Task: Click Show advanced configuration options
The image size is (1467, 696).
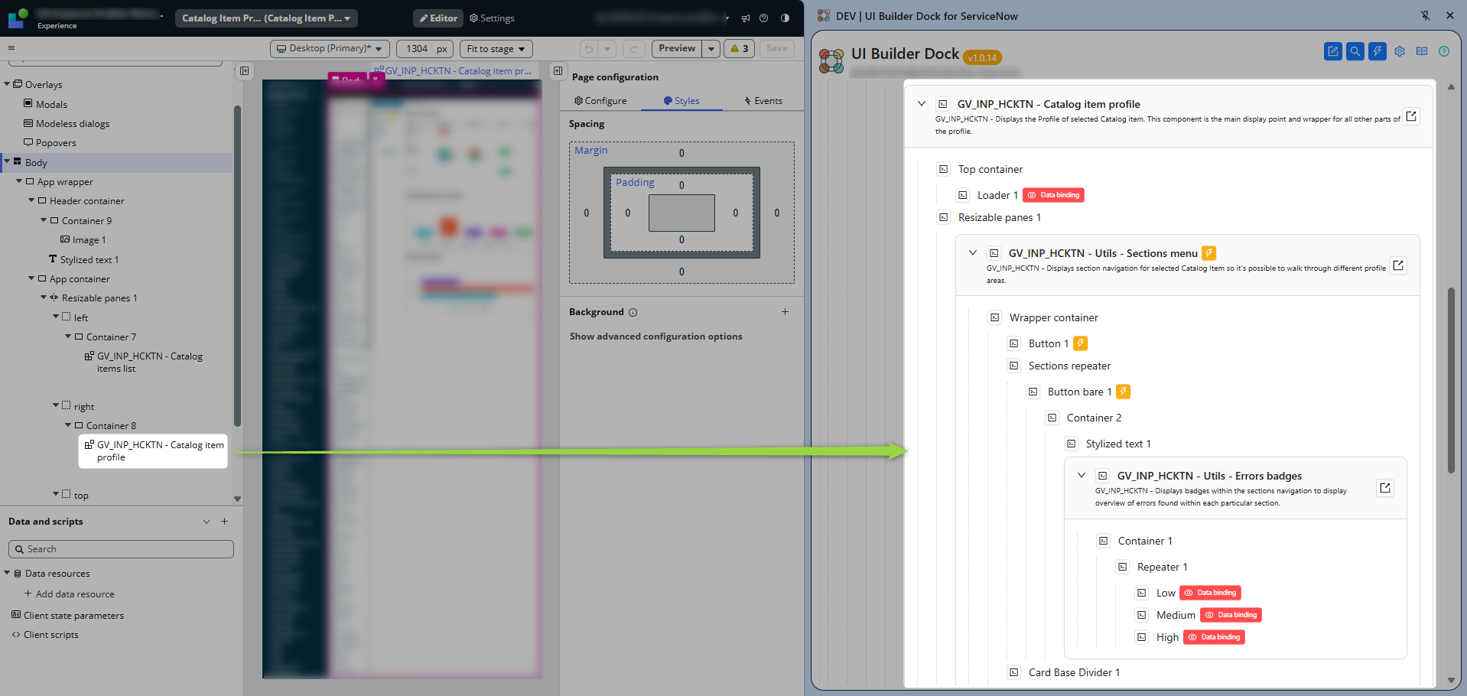Action: (x=655, y=337)
